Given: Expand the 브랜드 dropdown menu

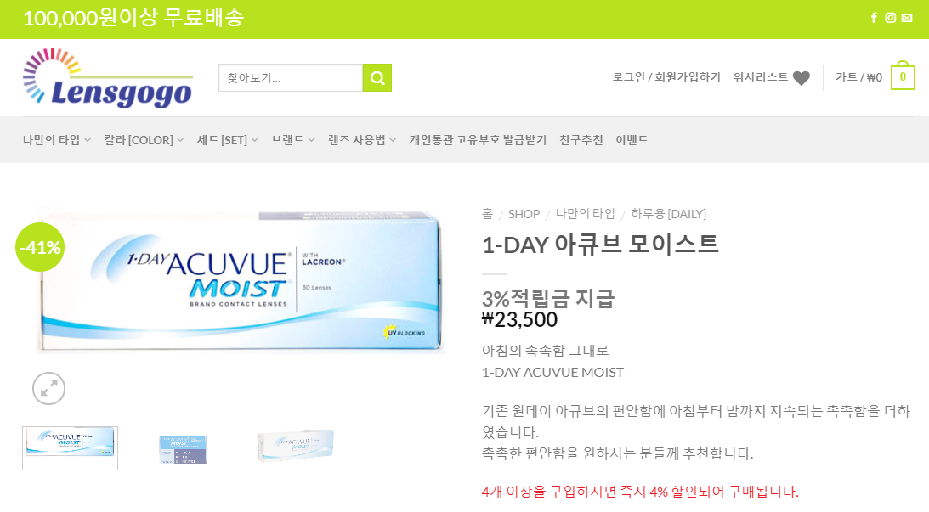Looking at the screenshot, I should tap(293, 140).
